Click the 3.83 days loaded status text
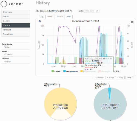This screenshot has width=137, height=121. click(54, 11)
